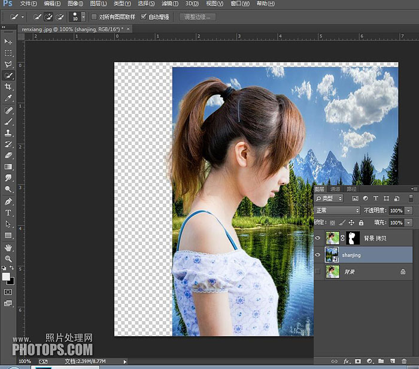The width and height of the screenshot is (419, 369).
Task: Click the link layers icon
Action: point(334,361)
